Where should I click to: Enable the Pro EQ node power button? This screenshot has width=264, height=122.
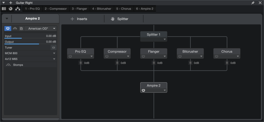coord(70,56)
